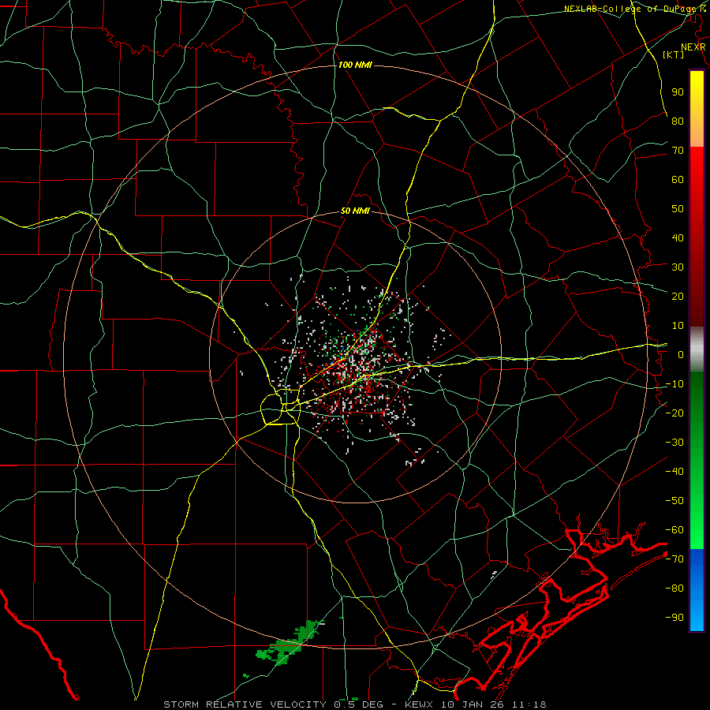This screenshot has height=710, width=710.
Task: Select the -90 value on velocity scale
Action: [x=674, y=618]
